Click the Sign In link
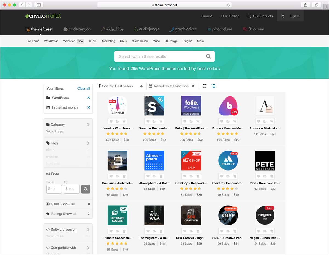The image size is (329, 255). [x=294, y=16]
